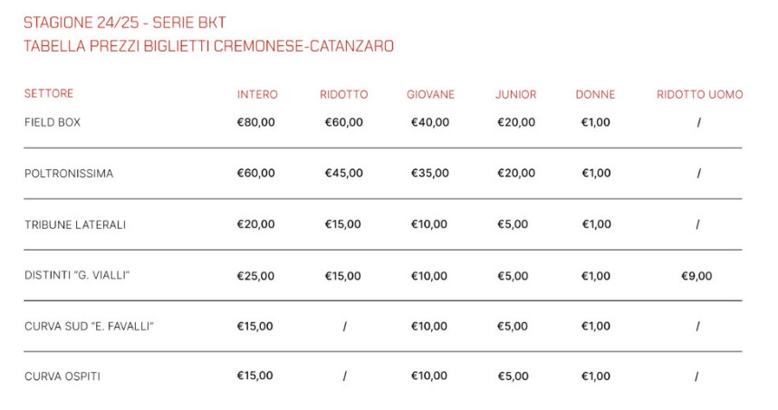
Task: Select the CURVA SUD "E. FAVALLI" label
Action: [89, 326]
